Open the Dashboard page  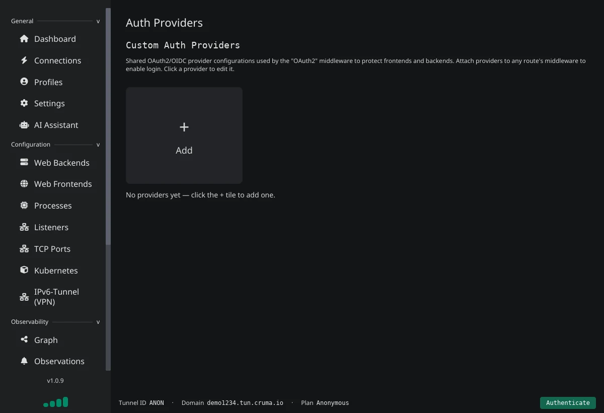point(55,39)
